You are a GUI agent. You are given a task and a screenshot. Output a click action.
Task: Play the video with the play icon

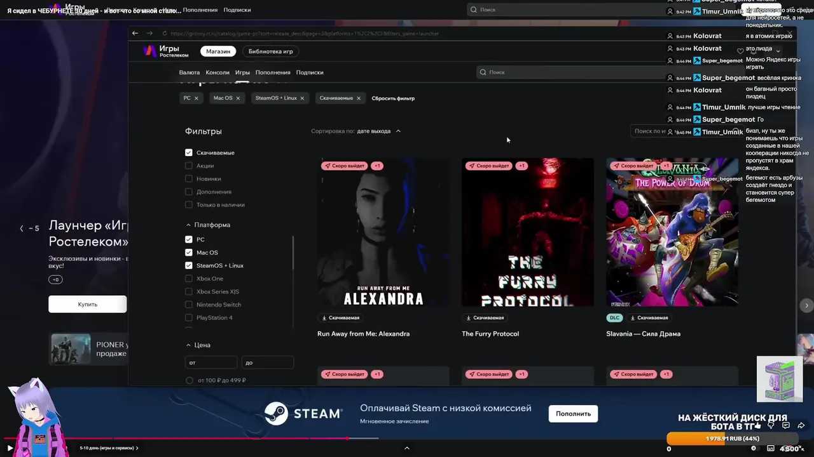click(x=10, y=448)
